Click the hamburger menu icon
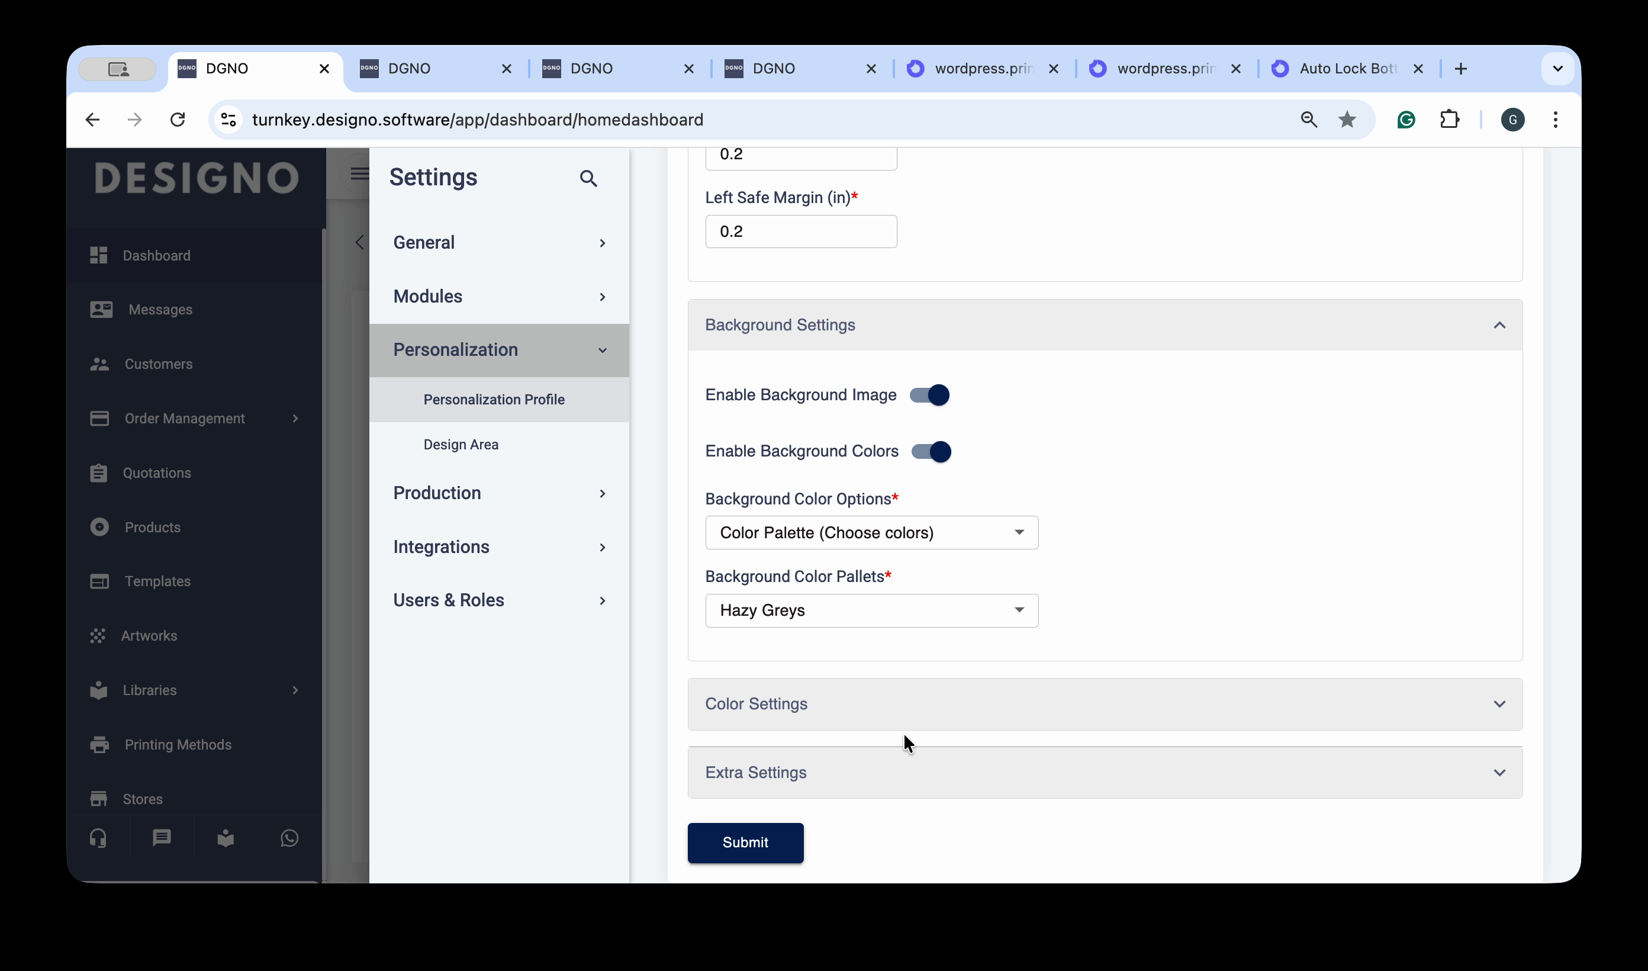Screen dimensions: 1648x971 (x=359, y=174)
